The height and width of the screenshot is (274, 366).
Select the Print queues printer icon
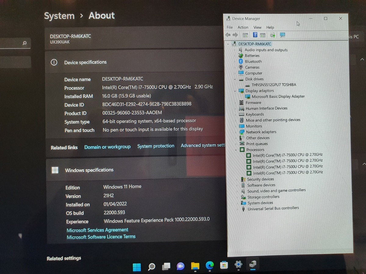[x=242, y=144]
